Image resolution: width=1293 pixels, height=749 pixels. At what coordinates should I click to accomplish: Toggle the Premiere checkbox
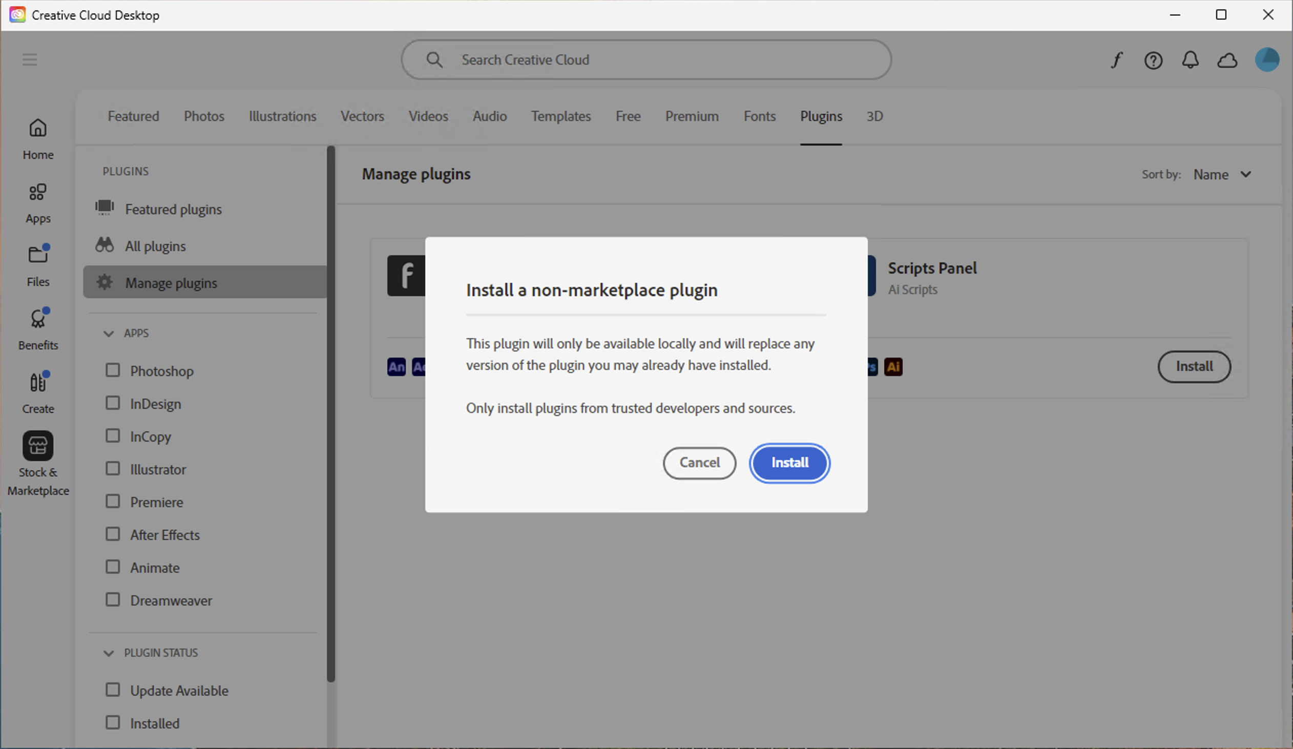(113, 501)
